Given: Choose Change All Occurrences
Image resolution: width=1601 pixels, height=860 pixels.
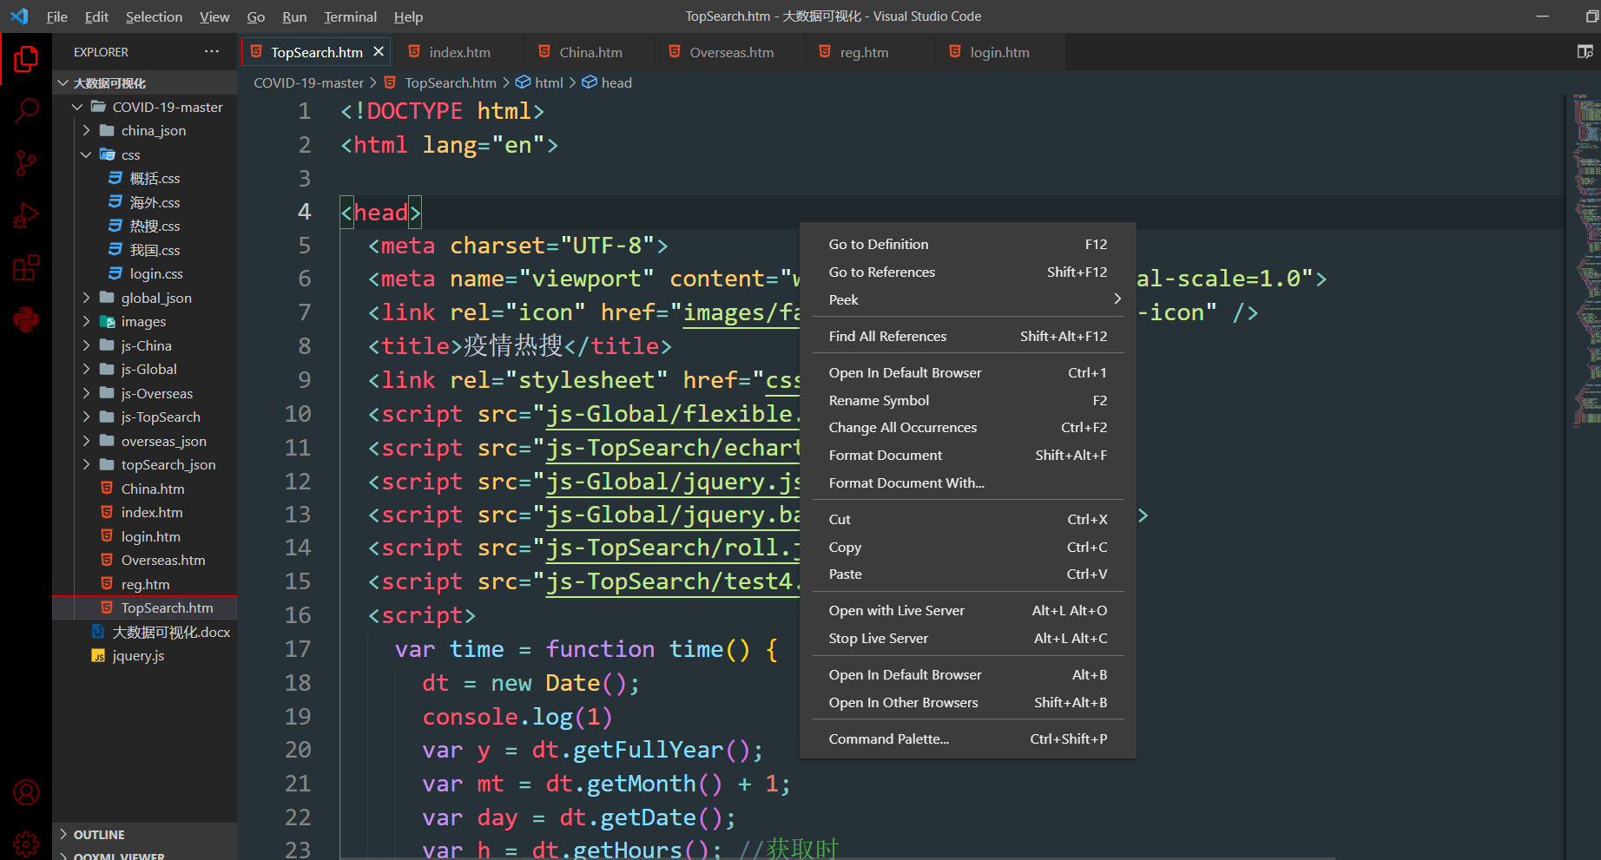Looking at the screenshot, I should point(968,428).
